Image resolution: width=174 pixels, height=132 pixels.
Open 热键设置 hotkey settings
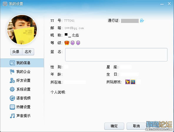pos(22,107)
